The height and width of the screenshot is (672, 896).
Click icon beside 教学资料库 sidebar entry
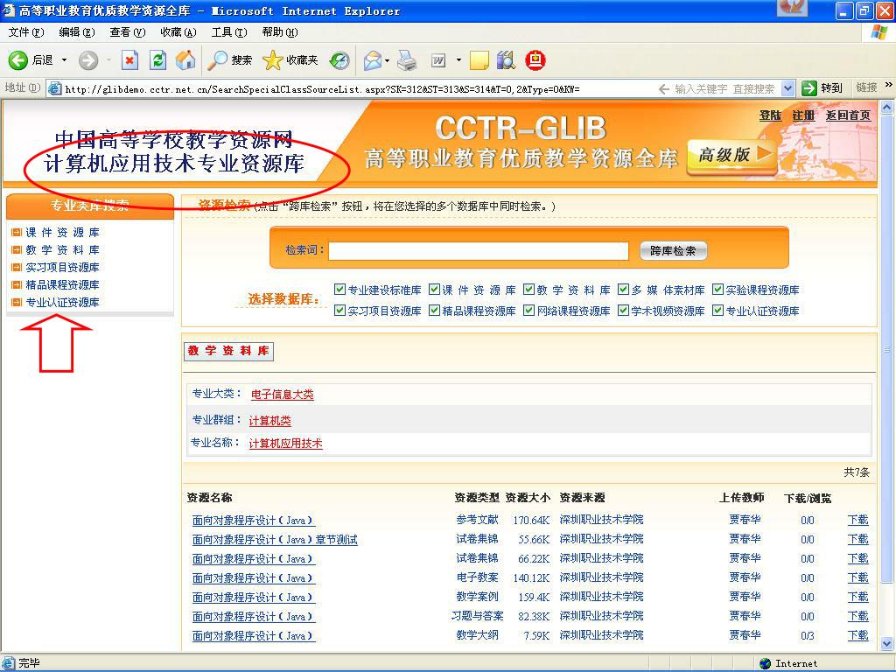[17, 249]
